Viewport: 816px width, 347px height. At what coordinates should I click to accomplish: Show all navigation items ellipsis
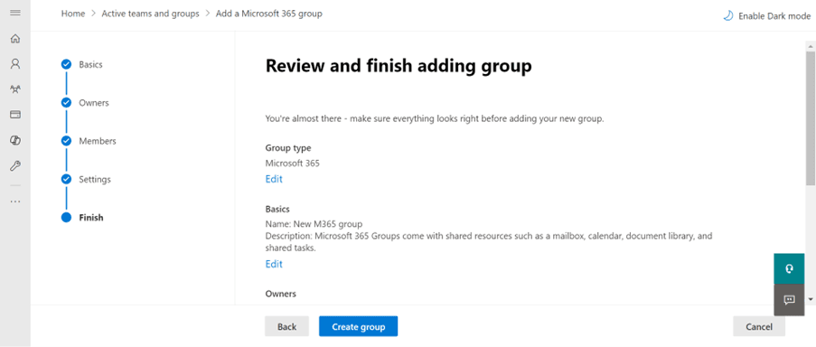point(15,202)
